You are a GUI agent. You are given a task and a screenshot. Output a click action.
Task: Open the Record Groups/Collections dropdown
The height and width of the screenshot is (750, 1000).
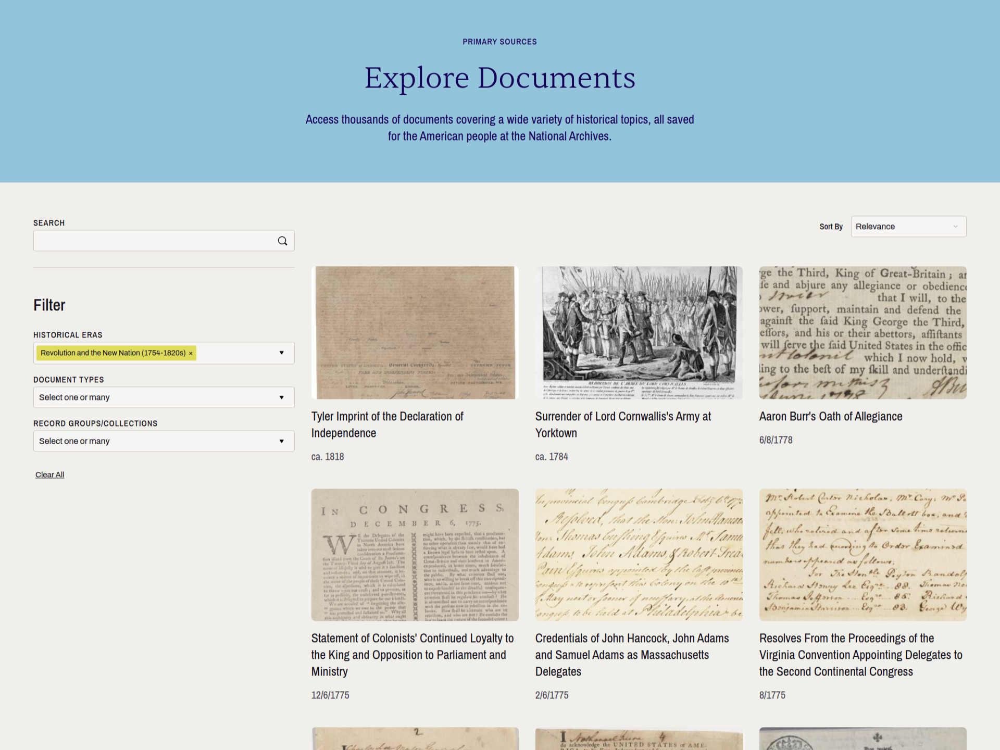click(x=164, y=441)
